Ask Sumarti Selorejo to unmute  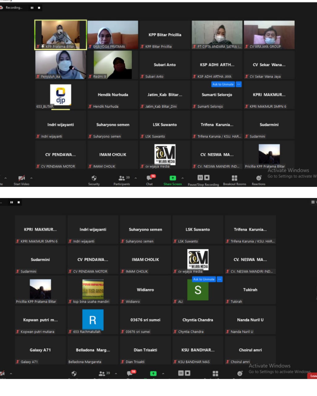[223, 84]
